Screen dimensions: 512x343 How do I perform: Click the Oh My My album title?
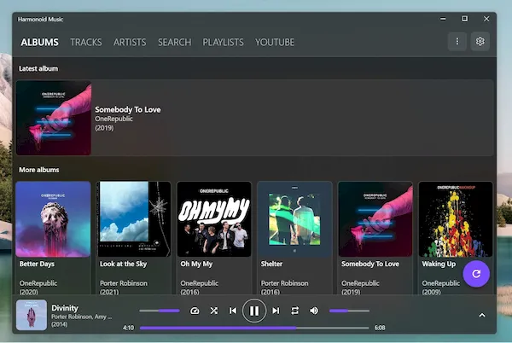tap(196, 264)
